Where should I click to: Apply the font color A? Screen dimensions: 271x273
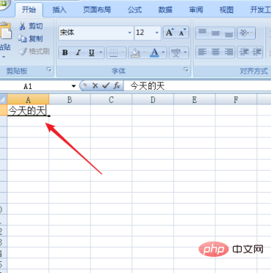click(154, 53)
